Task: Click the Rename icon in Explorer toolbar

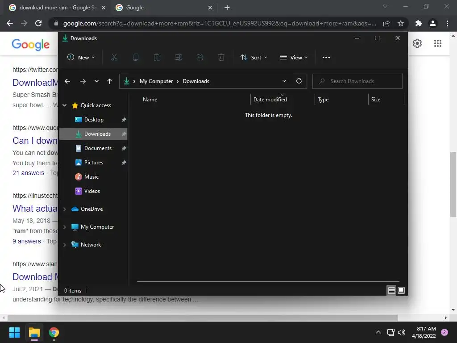Action: (179, 58)
